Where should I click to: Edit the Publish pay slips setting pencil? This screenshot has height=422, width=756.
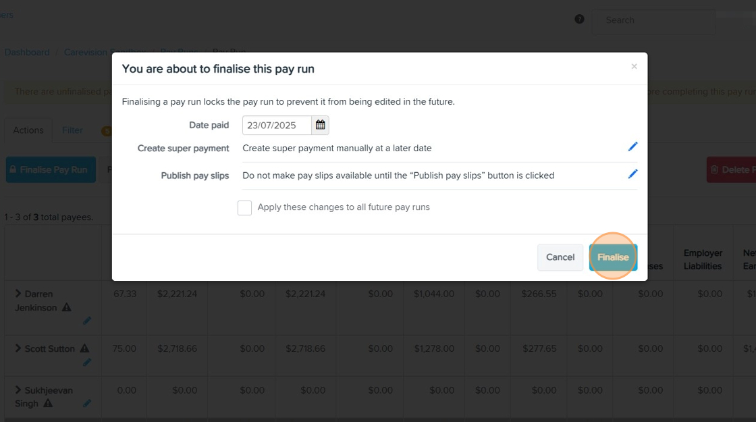632,174
